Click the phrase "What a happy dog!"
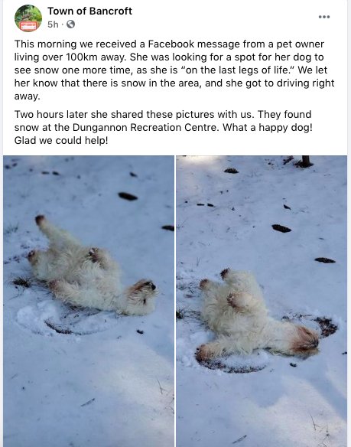This screenshot has width=351, height=447. click(x=268, y=127)
